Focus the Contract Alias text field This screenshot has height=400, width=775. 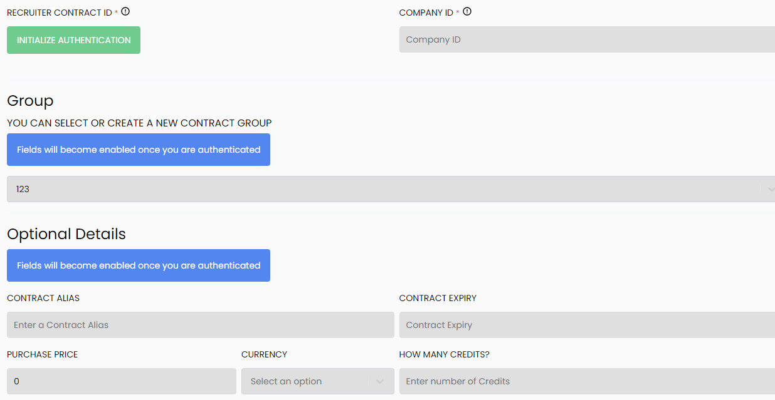tap(201, 325)
